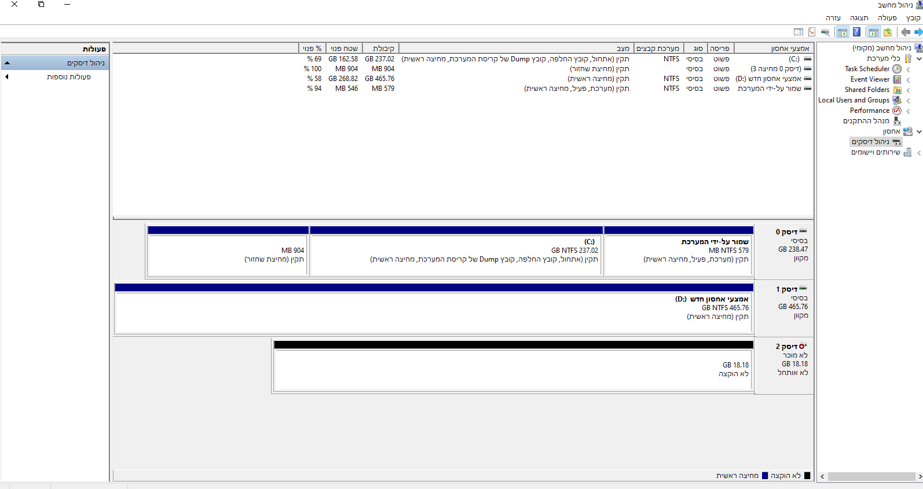Click the דיסק 0 drive icon

point(803,231)
